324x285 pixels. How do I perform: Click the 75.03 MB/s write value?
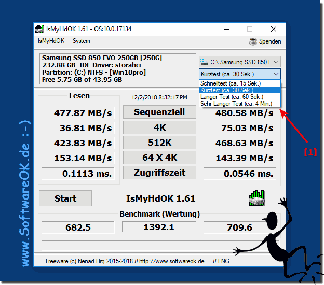click(240, 128)
